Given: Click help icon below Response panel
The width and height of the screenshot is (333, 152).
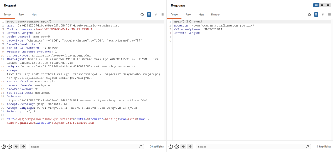Looking at the screenshot, I should (171, 147).
